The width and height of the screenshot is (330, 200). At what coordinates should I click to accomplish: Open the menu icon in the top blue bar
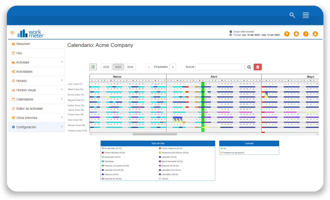pos(306,15)
